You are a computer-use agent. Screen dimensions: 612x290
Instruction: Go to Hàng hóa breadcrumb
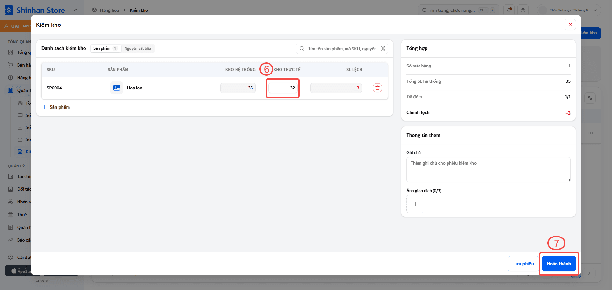[x=109, y=10]
